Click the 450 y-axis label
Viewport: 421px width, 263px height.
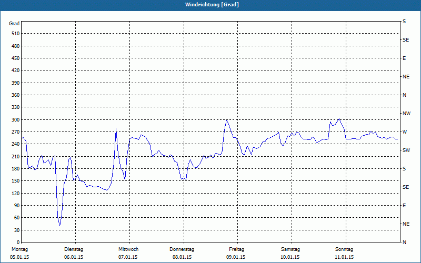pos(16,58)
